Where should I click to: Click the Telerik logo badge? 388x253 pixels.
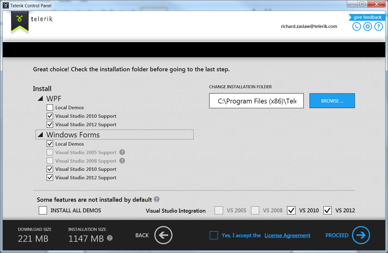pyautogui.click(x=20, y=22)
